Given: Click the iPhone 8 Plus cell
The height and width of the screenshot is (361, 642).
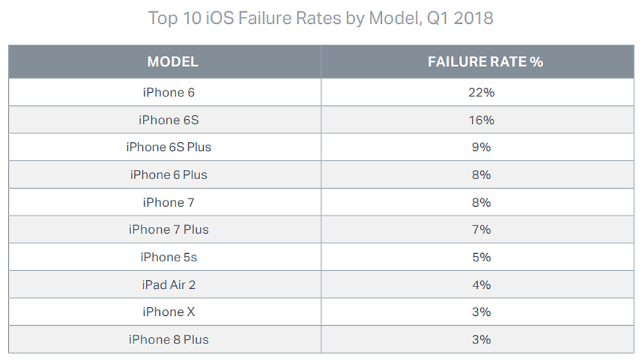Looking at the screenshot, I should [x=169, y=339].
